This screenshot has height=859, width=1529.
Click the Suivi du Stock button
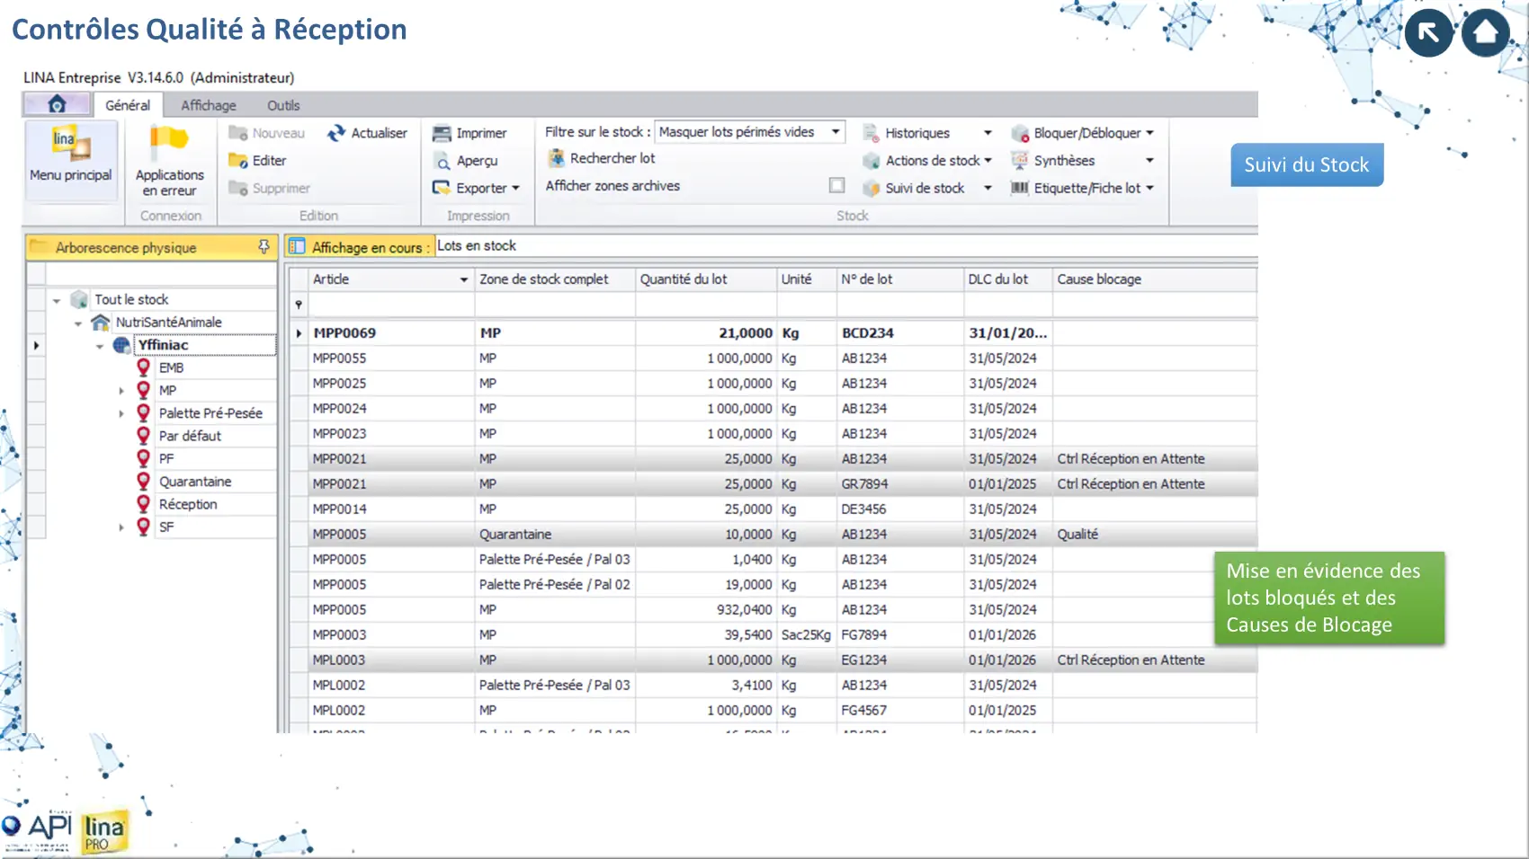[x=1306, y=164]
